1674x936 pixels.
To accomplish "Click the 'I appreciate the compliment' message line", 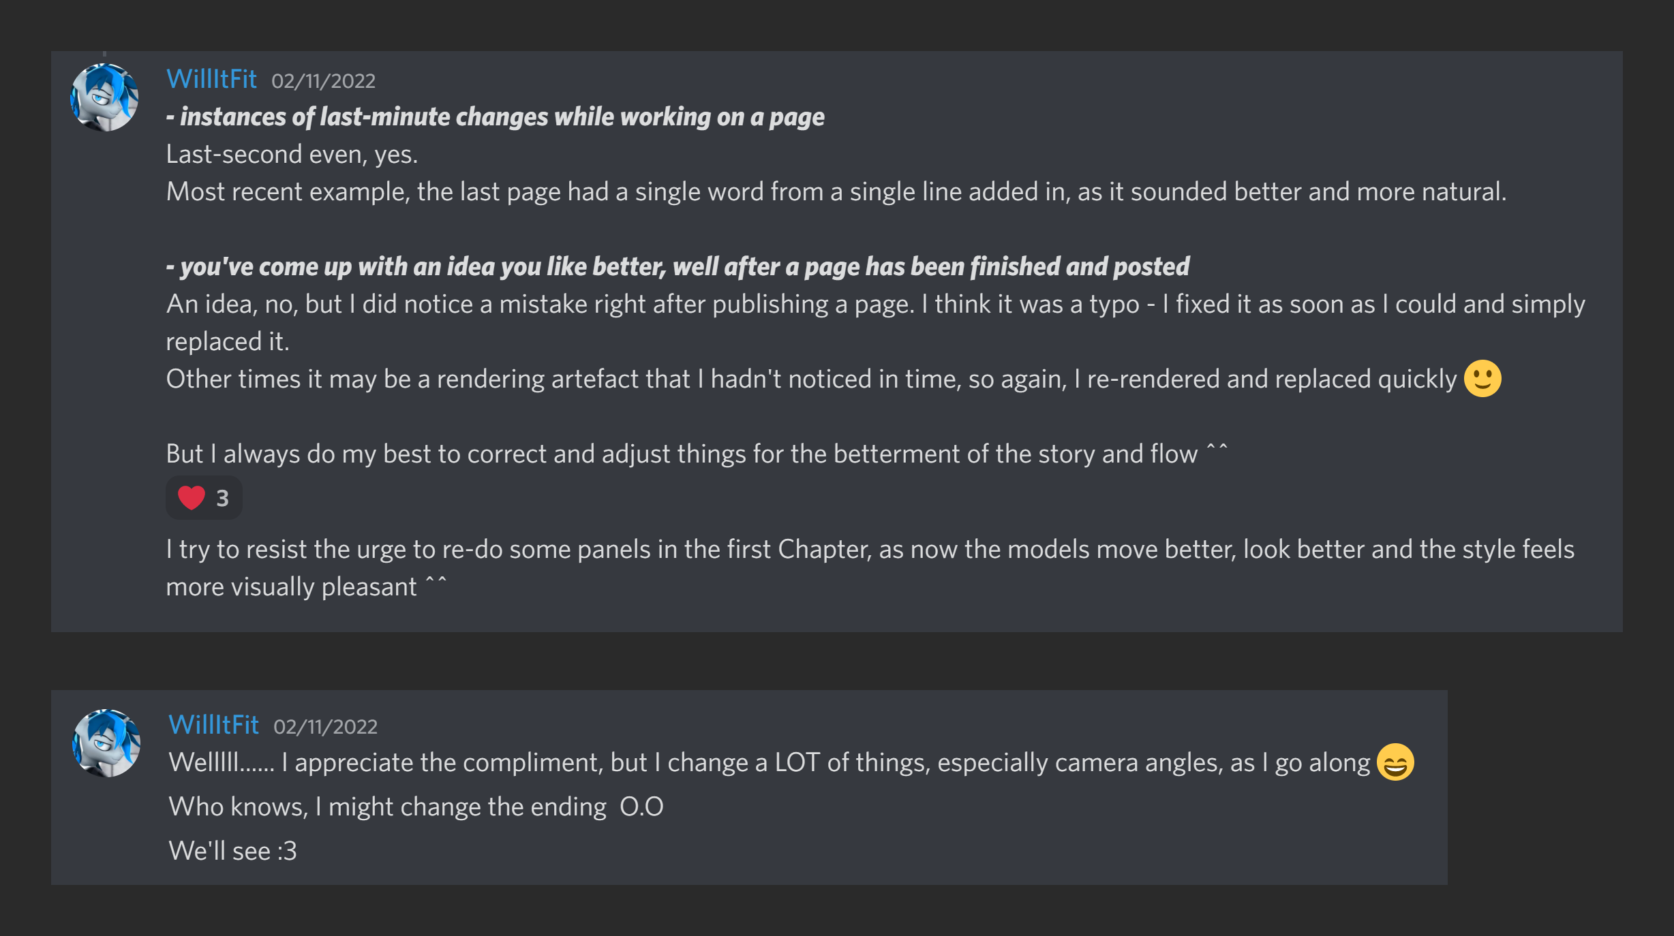I will click(769, 763).
